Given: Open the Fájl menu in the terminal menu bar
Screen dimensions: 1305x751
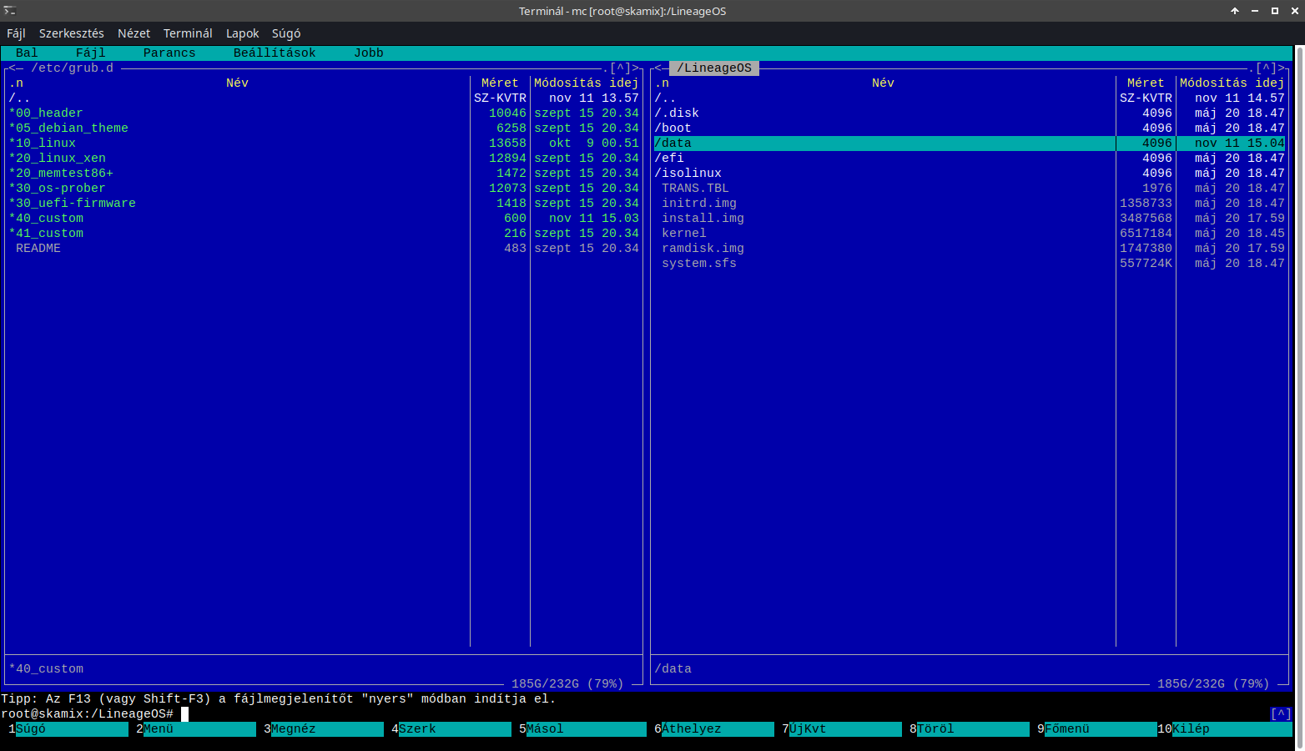Looking at the screenshot, I should (16, 33).
